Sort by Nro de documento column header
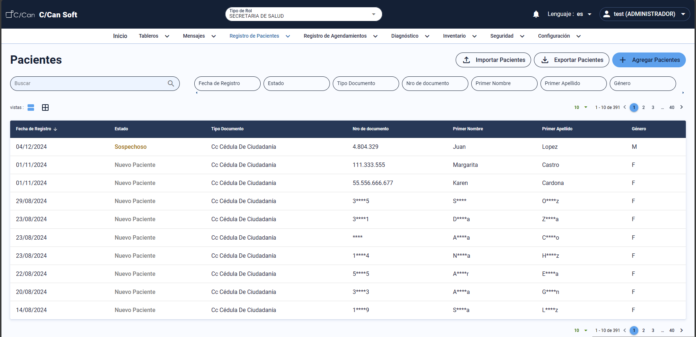The height and width of the screenshot is (337, 696). pos(370,129)
